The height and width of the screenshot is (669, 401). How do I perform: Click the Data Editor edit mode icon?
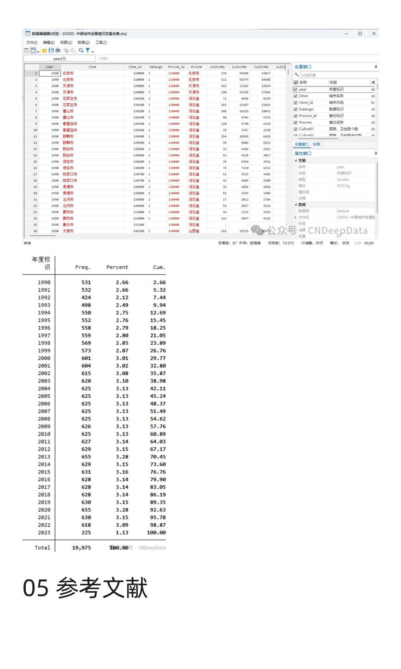coord(27,51)
